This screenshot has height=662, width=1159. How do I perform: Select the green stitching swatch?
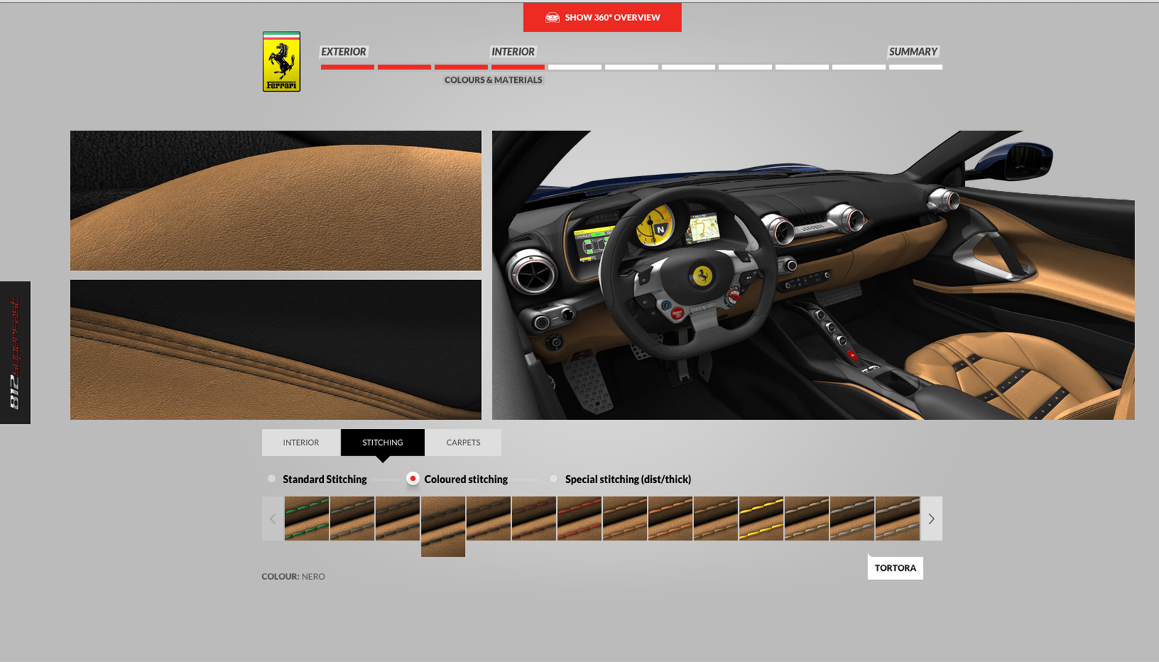[307, 519]
